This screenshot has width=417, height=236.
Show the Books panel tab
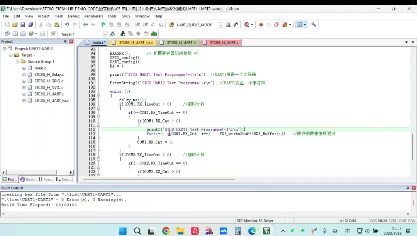click(x=28, y=179)
